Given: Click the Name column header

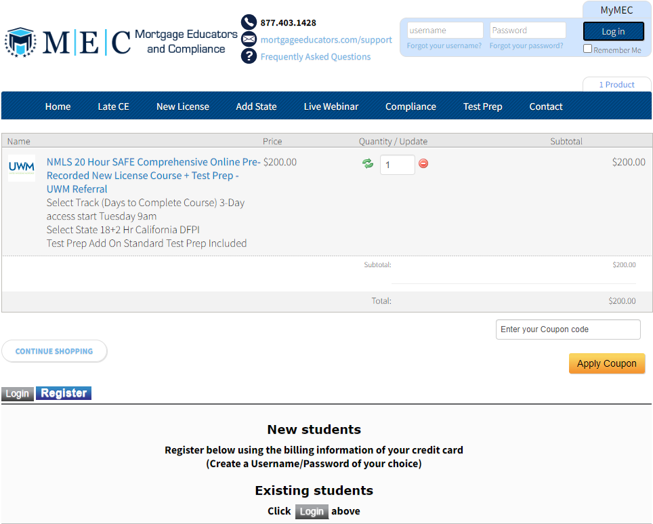Looking at the screenshot, I should coord(19,141).
